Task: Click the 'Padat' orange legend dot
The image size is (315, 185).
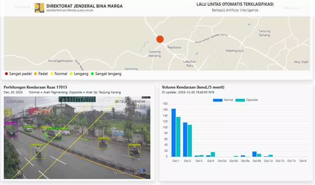Action: click(35, 74)
